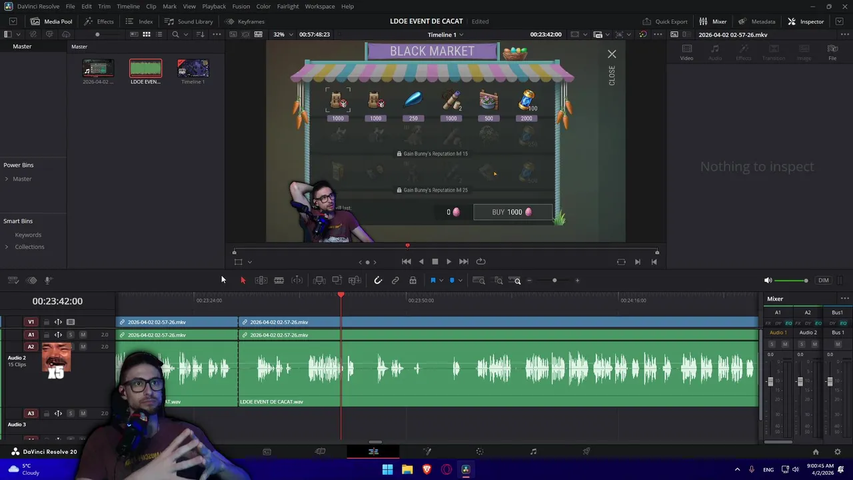This screenshot has height=480, width=853.
Task: Open Project Settings gear icon
Action: 838,452
